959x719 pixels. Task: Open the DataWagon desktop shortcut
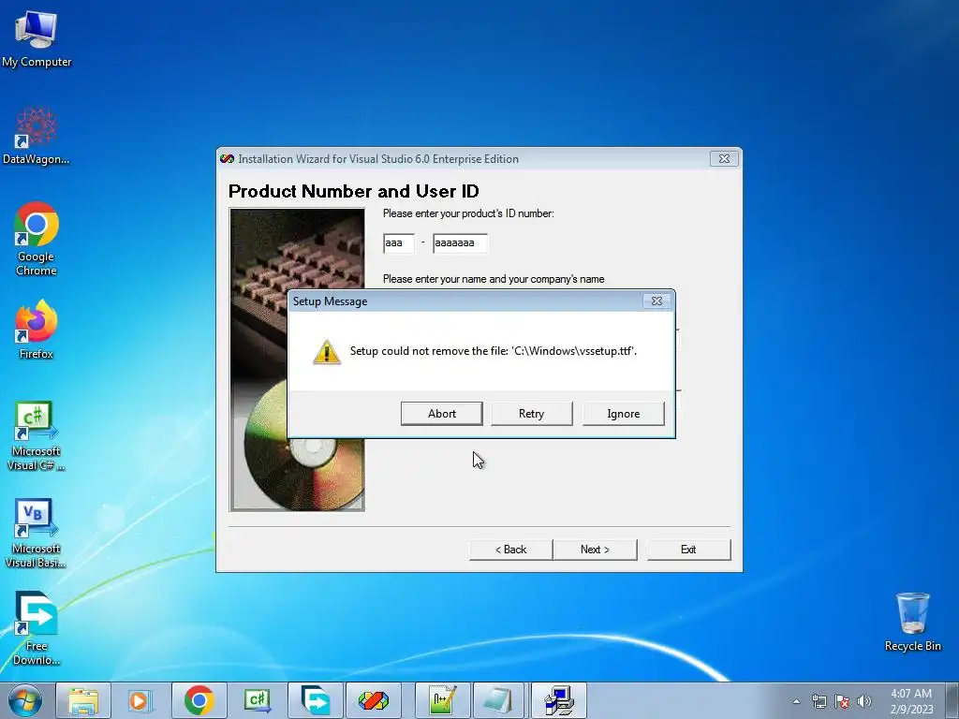(x=37, y=137)
